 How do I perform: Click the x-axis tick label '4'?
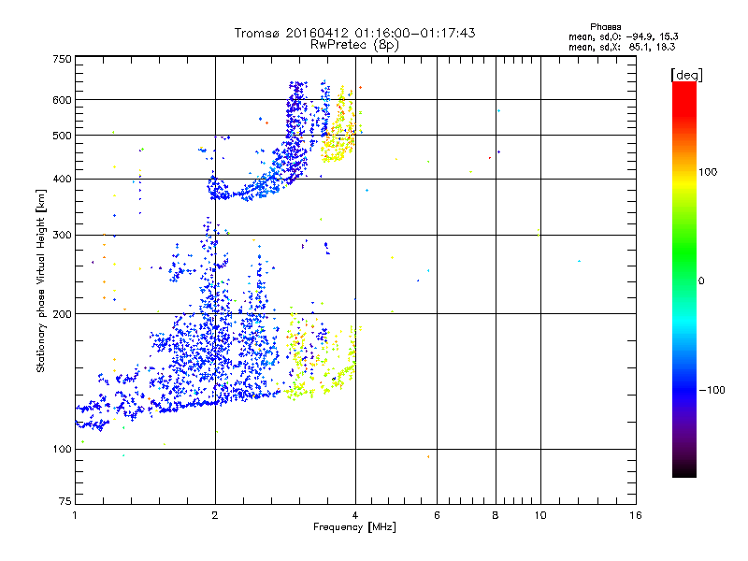(355, 515)
